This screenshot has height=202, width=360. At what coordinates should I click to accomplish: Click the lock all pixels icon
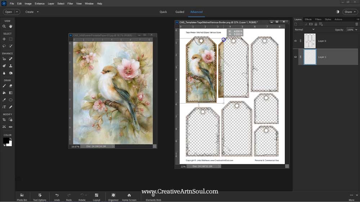[316, 24]
